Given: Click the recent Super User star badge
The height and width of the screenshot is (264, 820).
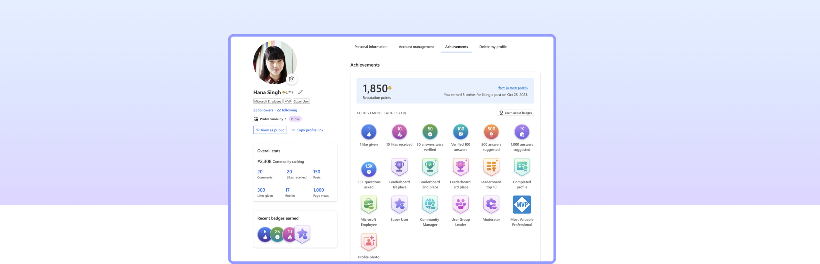Looking at the screenshot, I should pos(302,235).
